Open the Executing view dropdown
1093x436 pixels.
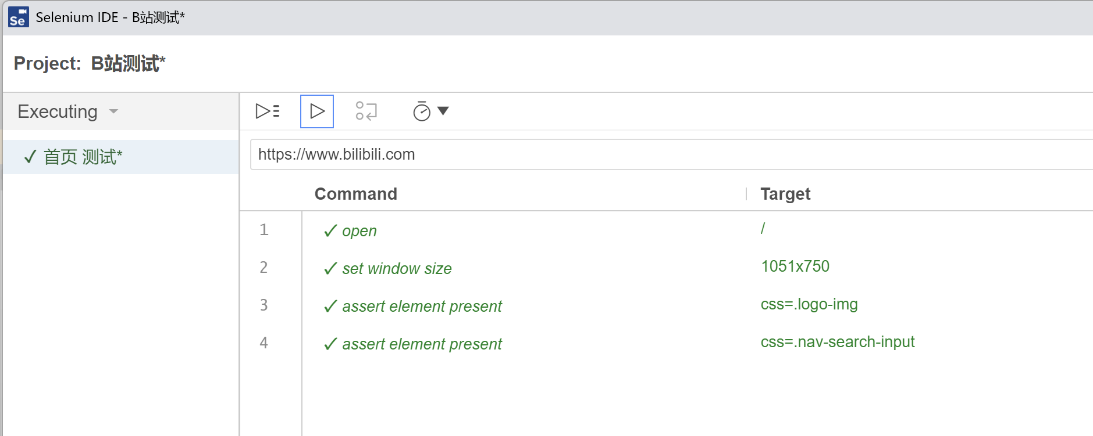tap(68, 111)
